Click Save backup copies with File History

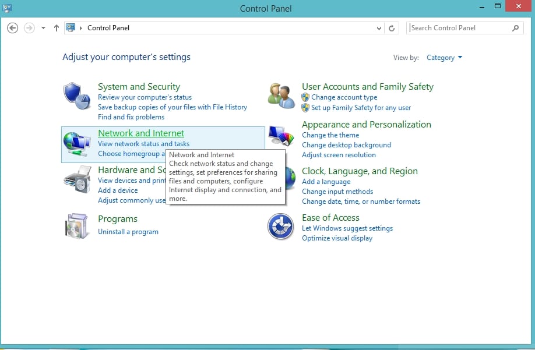click(173, 107)
